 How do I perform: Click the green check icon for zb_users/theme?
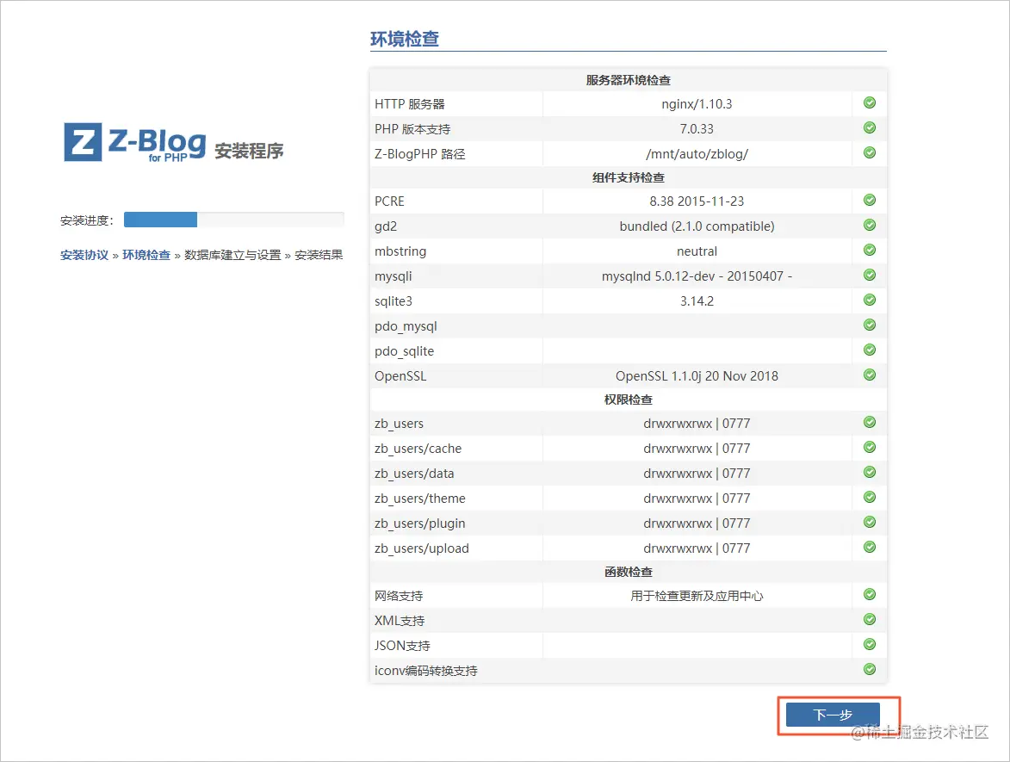(x=869, y=498)
